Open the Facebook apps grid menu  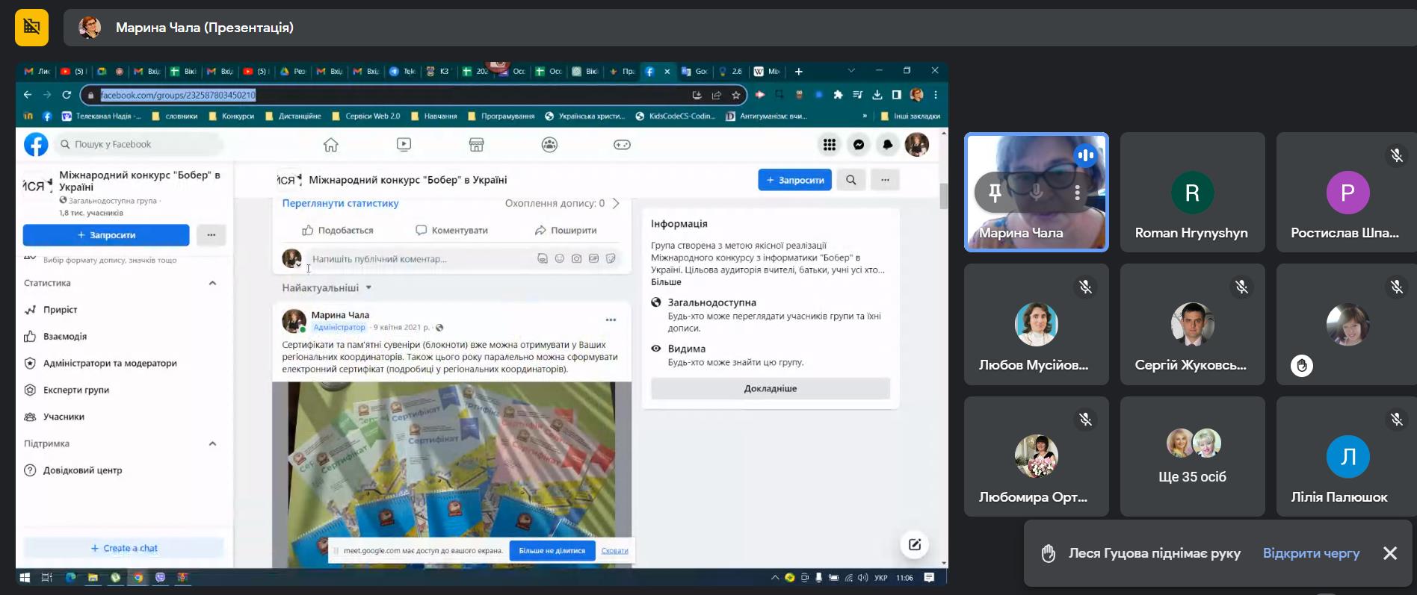pyautogui.click(x=830, y=145)
